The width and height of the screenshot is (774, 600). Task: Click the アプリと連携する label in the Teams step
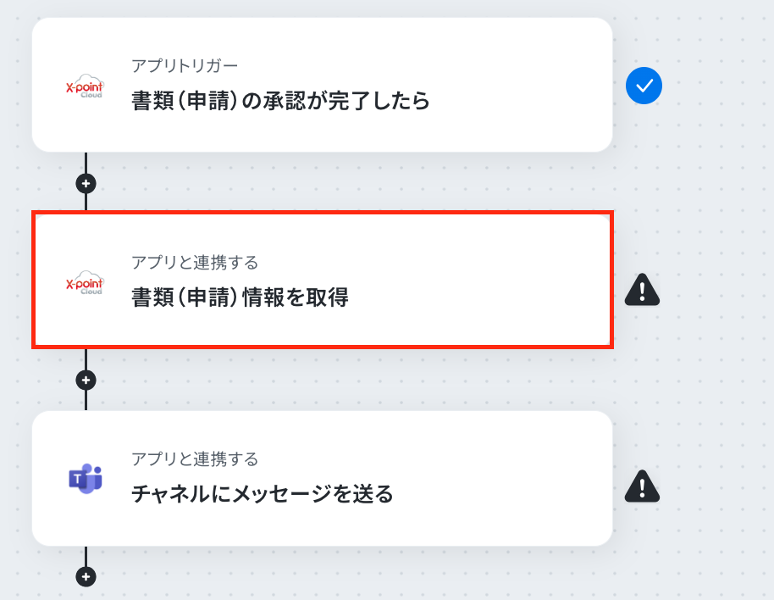coord(195,458)
